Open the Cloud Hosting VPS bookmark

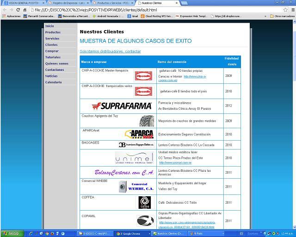pyautogui.click(x=157, y=16)
